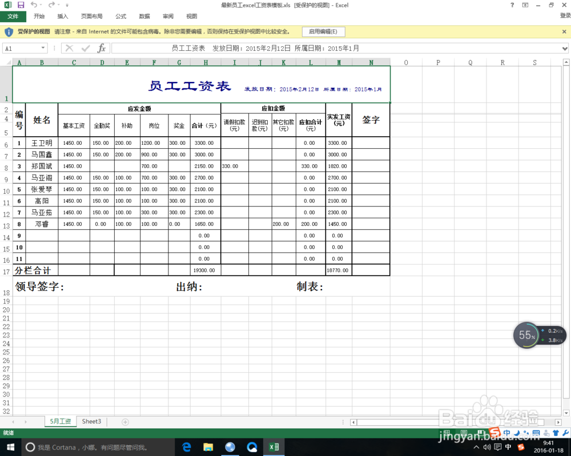The height and width of the screenshot is (456, 571).
Task: Select the Sheet3 worksheet tab
Action: point(91,421)
